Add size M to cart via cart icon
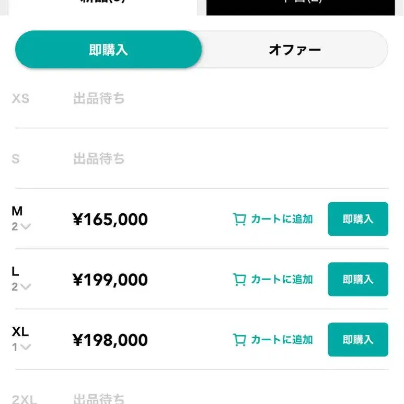The width and height of the screenshot is (404, 404). 239,220
